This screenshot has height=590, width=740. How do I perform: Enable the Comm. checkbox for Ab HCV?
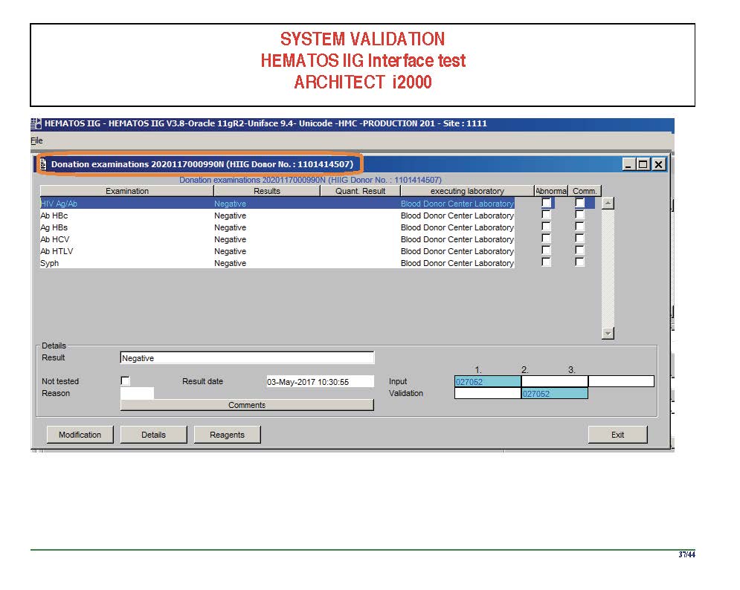579,239
